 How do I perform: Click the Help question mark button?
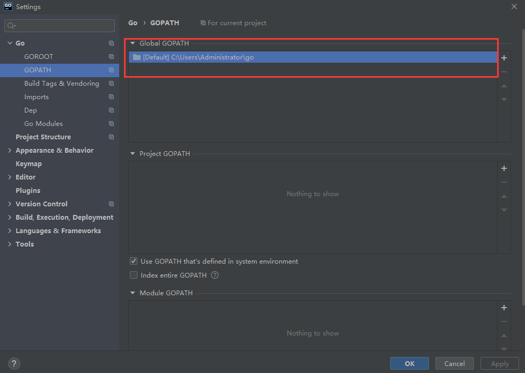(14, 363)
